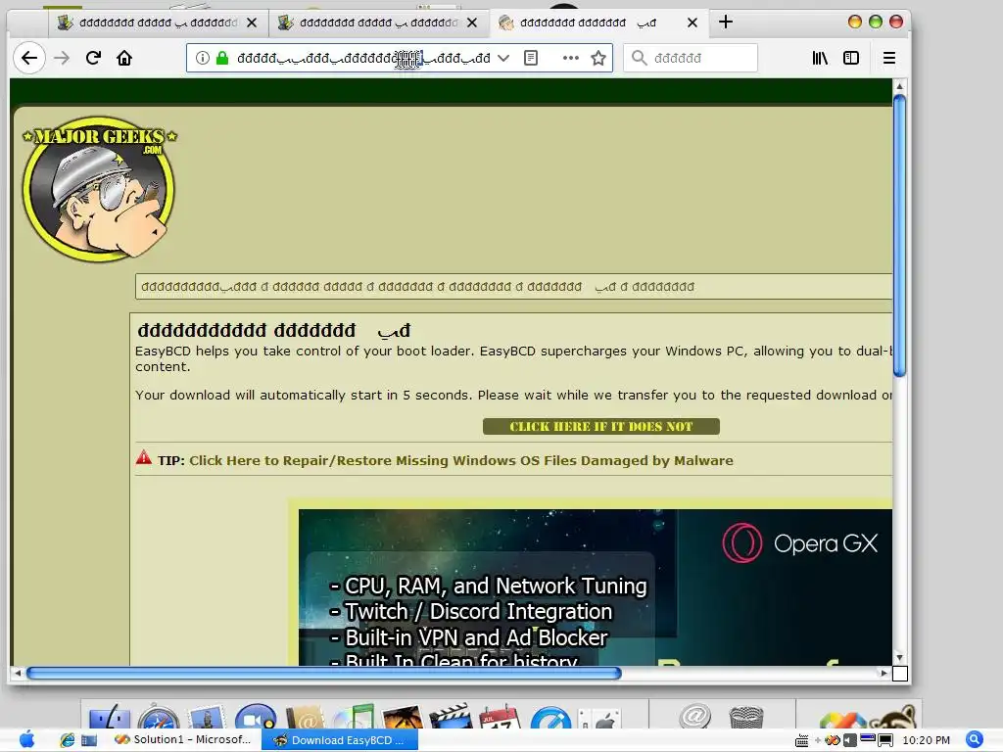1003x752 pixels.
Task: Open the Library bookshelf icon
Action: point(820,58)
